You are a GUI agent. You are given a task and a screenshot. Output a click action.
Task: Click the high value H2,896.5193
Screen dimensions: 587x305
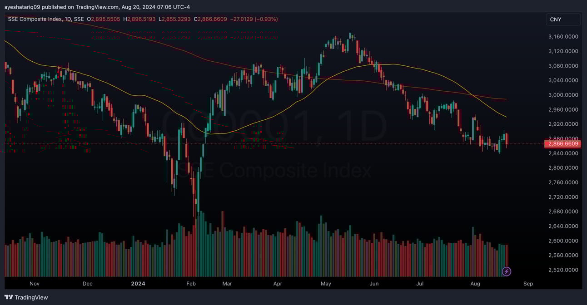[139, 19]
